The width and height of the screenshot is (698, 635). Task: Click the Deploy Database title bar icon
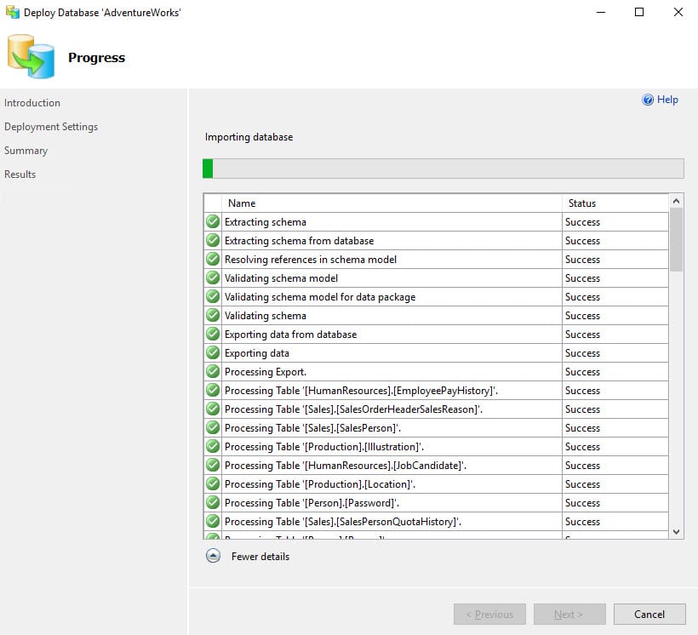click(x=13, y=12)
